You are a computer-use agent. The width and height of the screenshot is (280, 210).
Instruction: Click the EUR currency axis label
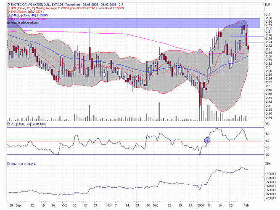click(x=267, y=5)
